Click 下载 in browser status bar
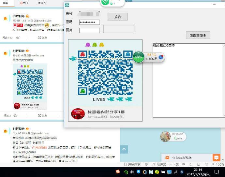The width and height of the screenshot is (225, 177). coord(173,164)
